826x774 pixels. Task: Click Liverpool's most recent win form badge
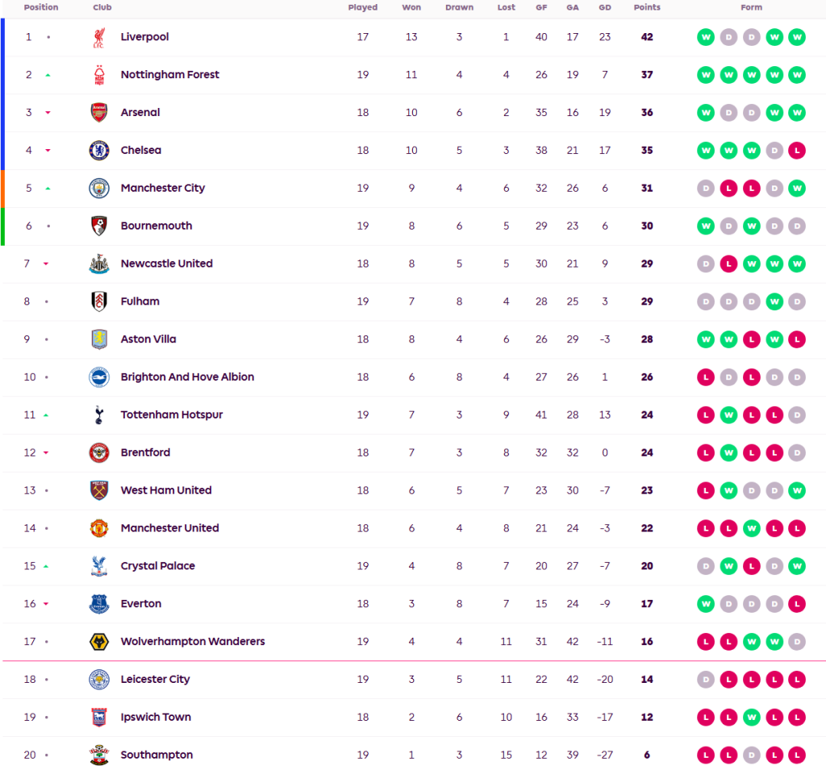pyautogui.click(x=797, y=37)
